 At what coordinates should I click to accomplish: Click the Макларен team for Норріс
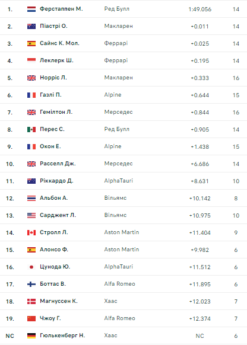[x=118, y=78]
